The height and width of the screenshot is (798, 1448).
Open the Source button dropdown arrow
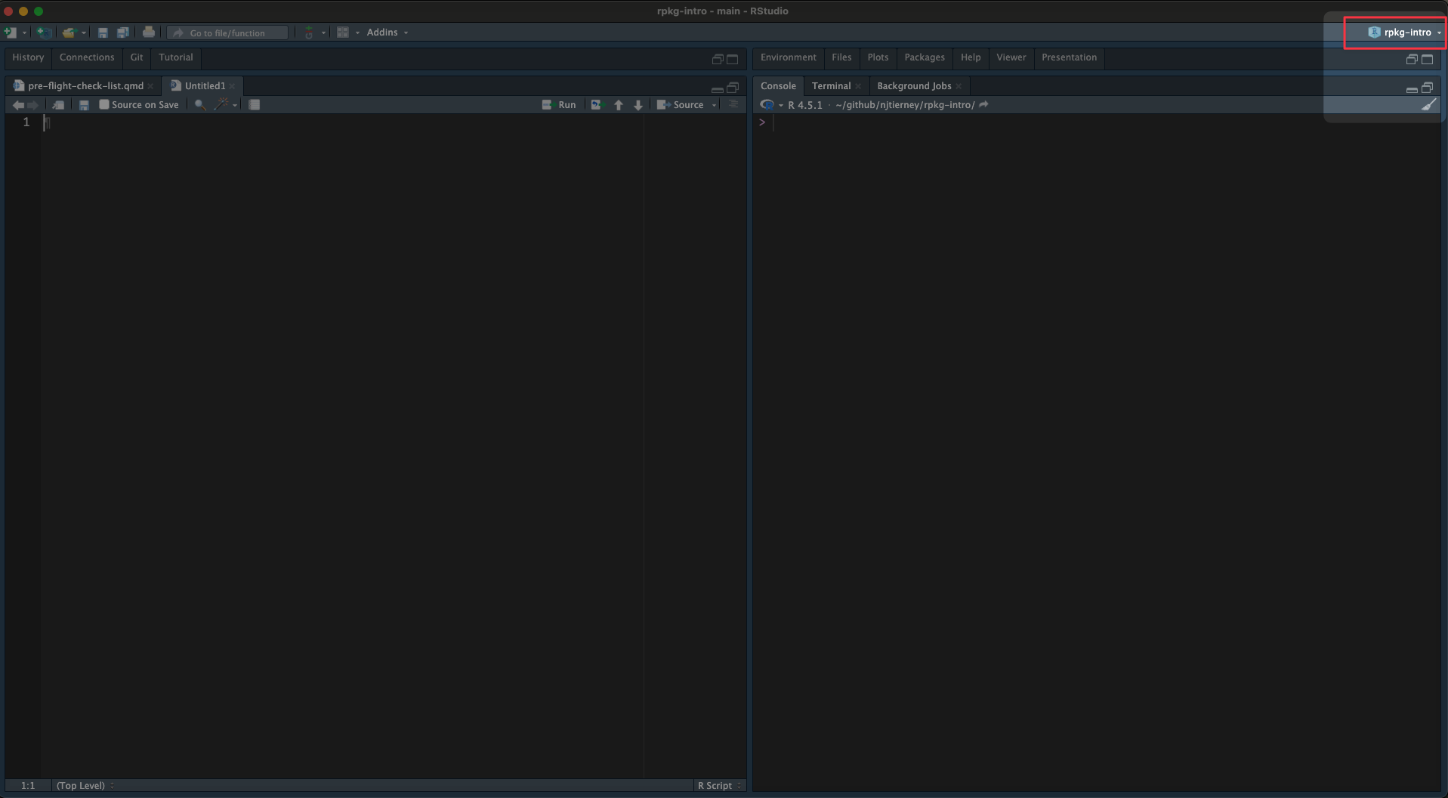pos(714,105)
